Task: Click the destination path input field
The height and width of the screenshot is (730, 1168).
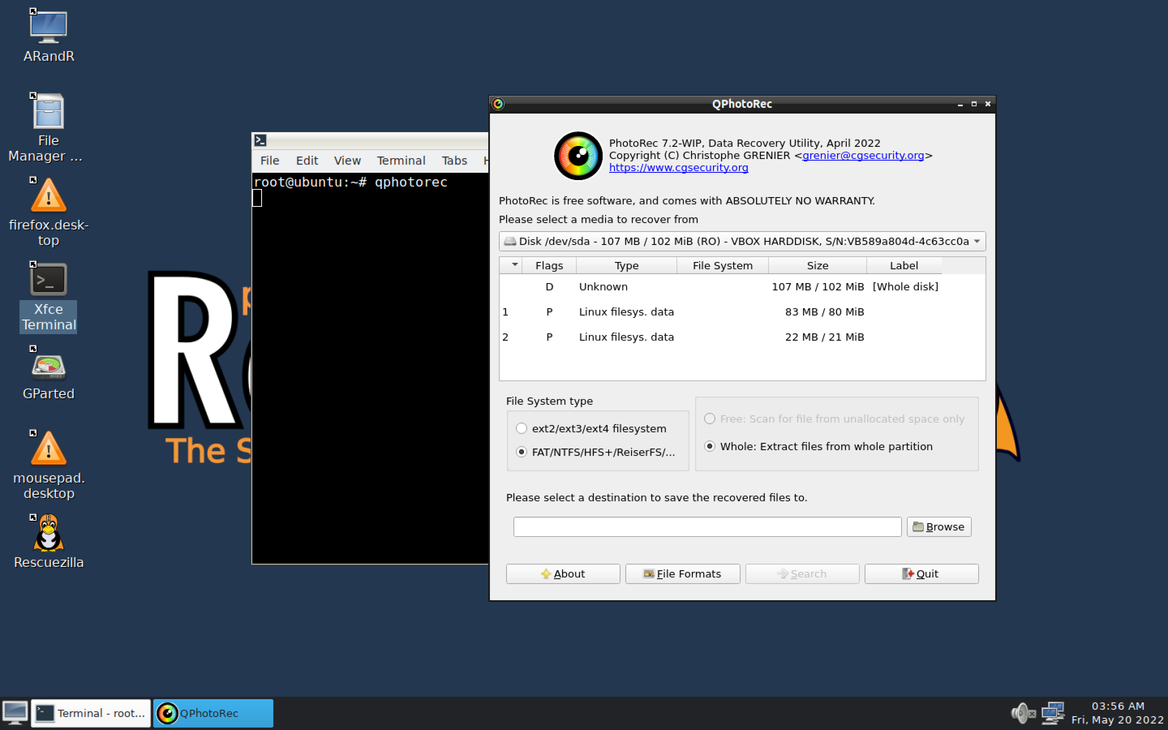Action: pos(707,527)
